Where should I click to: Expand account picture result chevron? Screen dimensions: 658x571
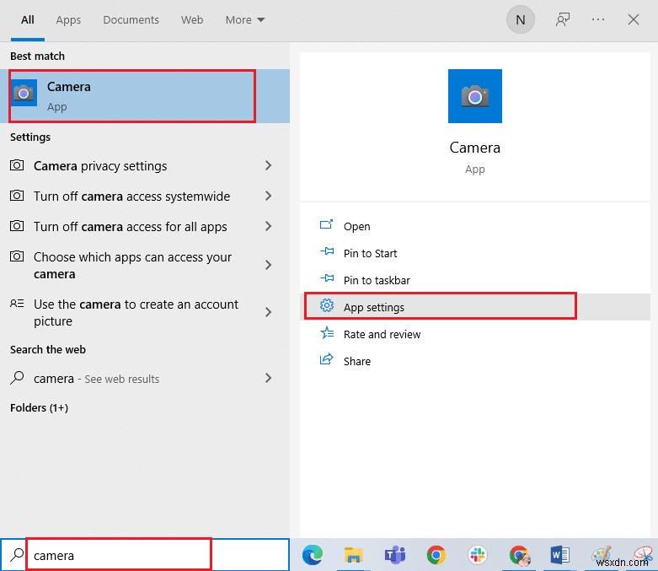[x=269, y=312]
